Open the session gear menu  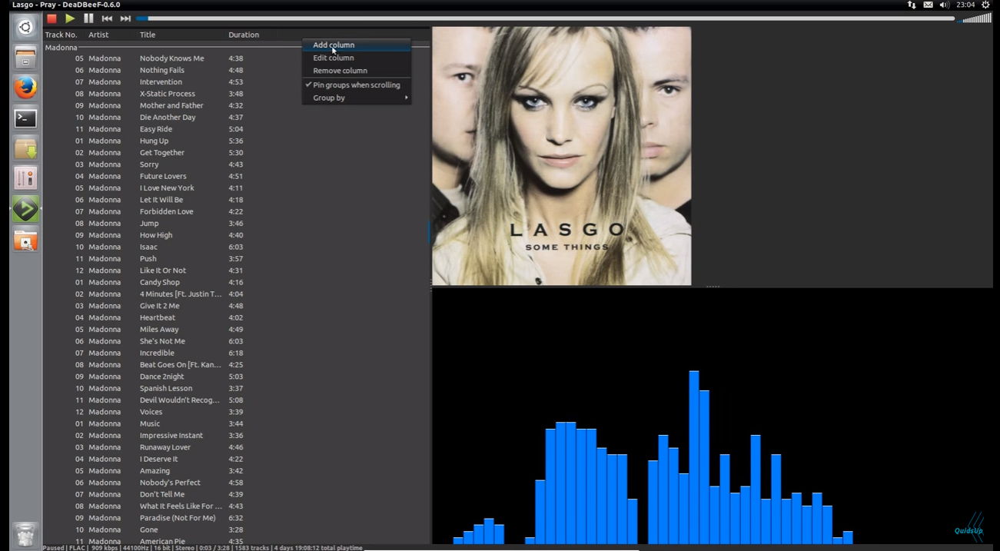point(985,5)
